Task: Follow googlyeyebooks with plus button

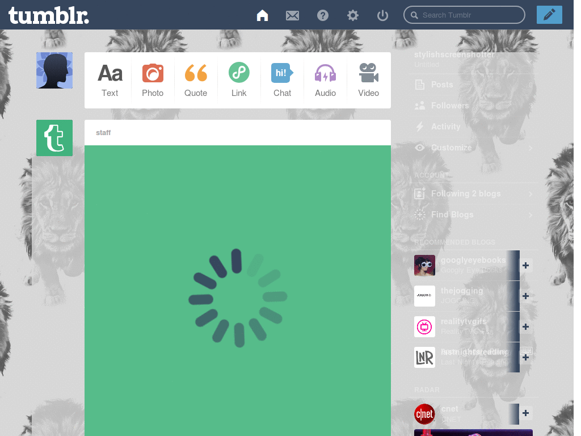Action: (x=525, y=266)
